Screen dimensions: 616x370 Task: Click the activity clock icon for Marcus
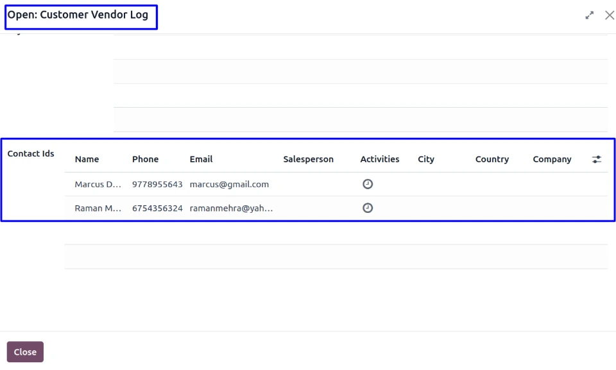(x=368, y=184)
